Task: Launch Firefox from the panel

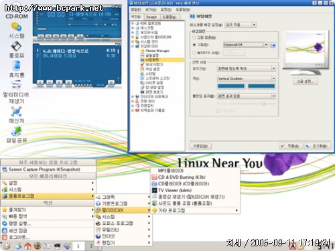Action: pyautogui.click(x=38, y=246)
